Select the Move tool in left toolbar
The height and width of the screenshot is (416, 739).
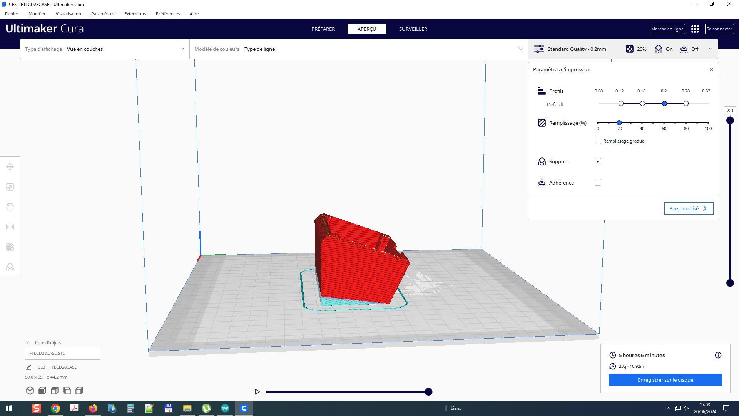tap(10, 167)
